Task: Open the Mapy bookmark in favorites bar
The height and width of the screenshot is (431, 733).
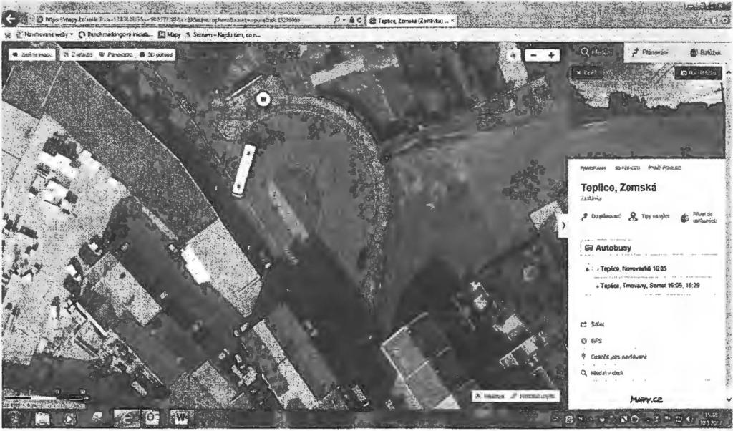Action: pos(170,34)
